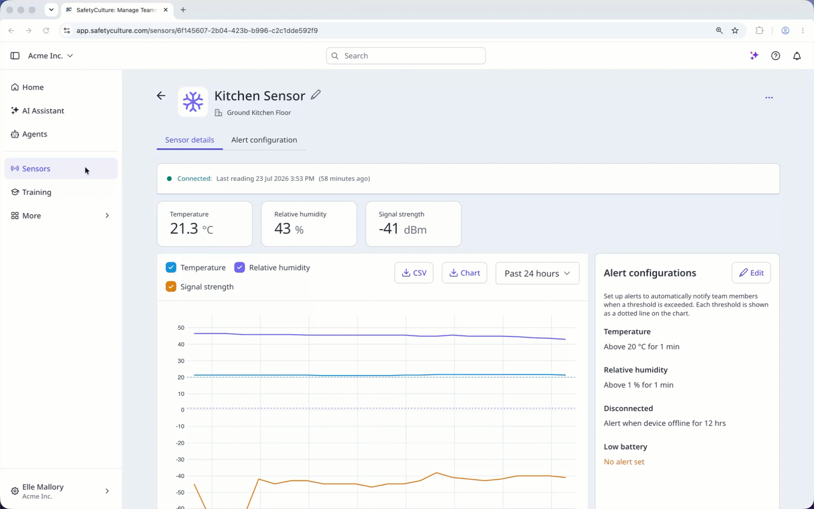The image size is (814, 509).
Task: Click the snowflake sensor icon
Action: point(193,102)
